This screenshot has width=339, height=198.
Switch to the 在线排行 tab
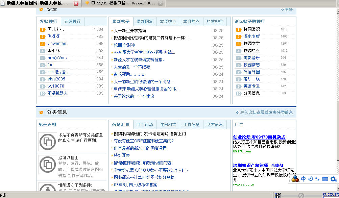[x=72, y=21]
